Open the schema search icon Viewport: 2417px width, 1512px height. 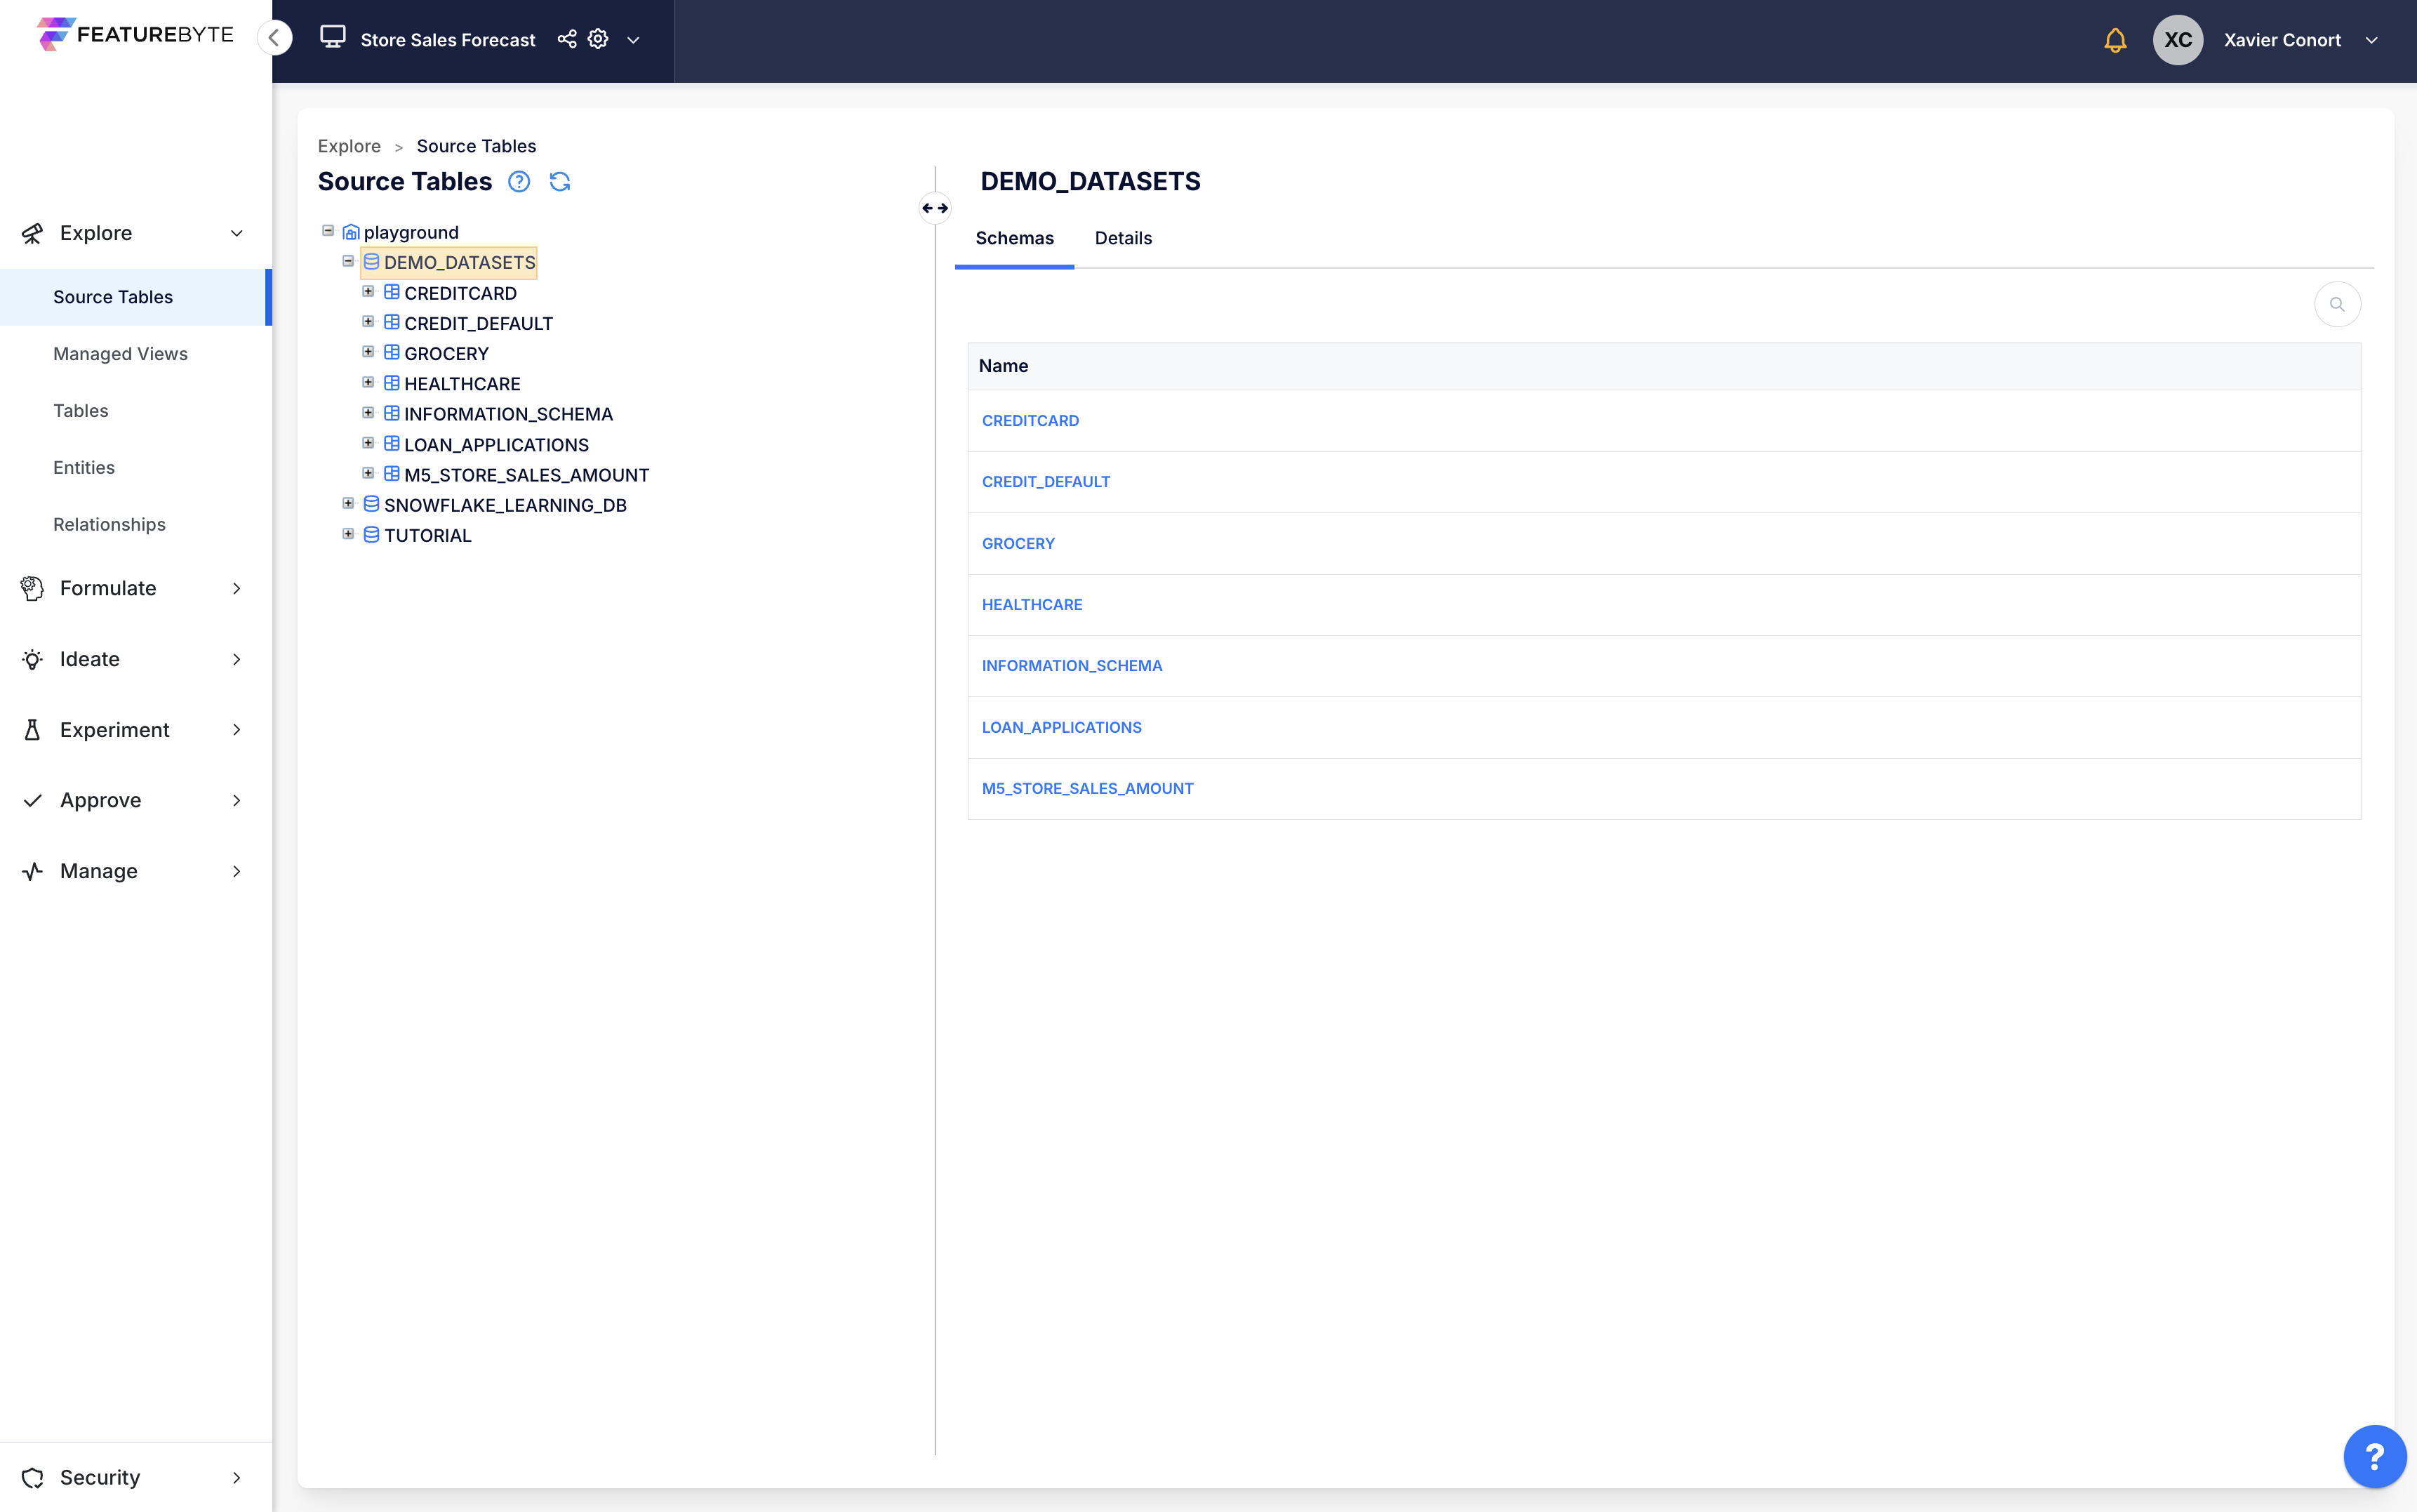click(2337, 304)
